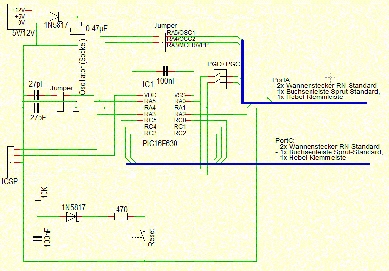
Task: Click the 5V/12V power supply block
Action: pos(17,16)
